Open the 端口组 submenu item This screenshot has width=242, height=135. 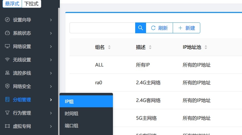(x=71, y=126)
